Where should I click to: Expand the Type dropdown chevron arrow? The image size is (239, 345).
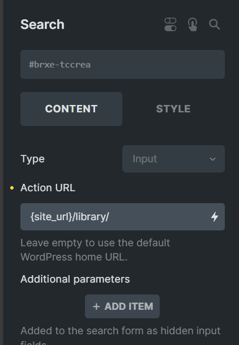(x=212, y=159)
